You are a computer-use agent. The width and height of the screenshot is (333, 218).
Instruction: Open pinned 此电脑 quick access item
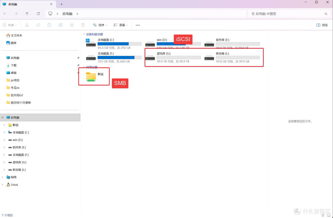tap(13, 58)
